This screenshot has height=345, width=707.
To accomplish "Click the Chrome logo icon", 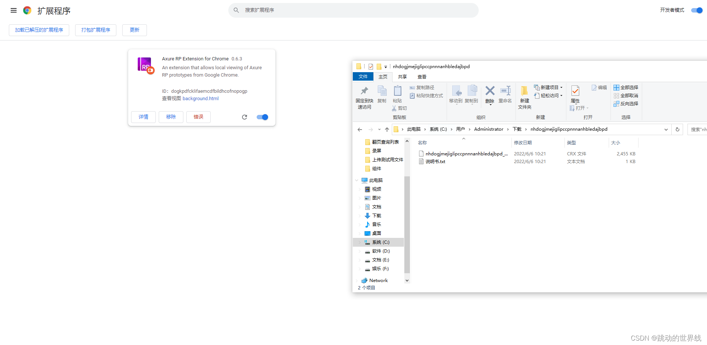I will coord(27,10).
